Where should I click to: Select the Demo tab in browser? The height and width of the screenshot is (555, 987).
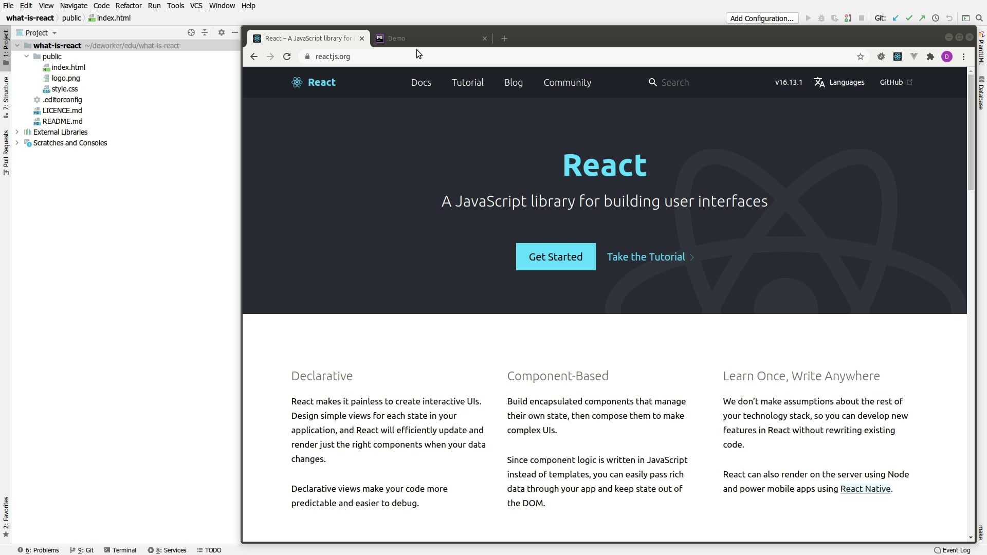(396, 38)
